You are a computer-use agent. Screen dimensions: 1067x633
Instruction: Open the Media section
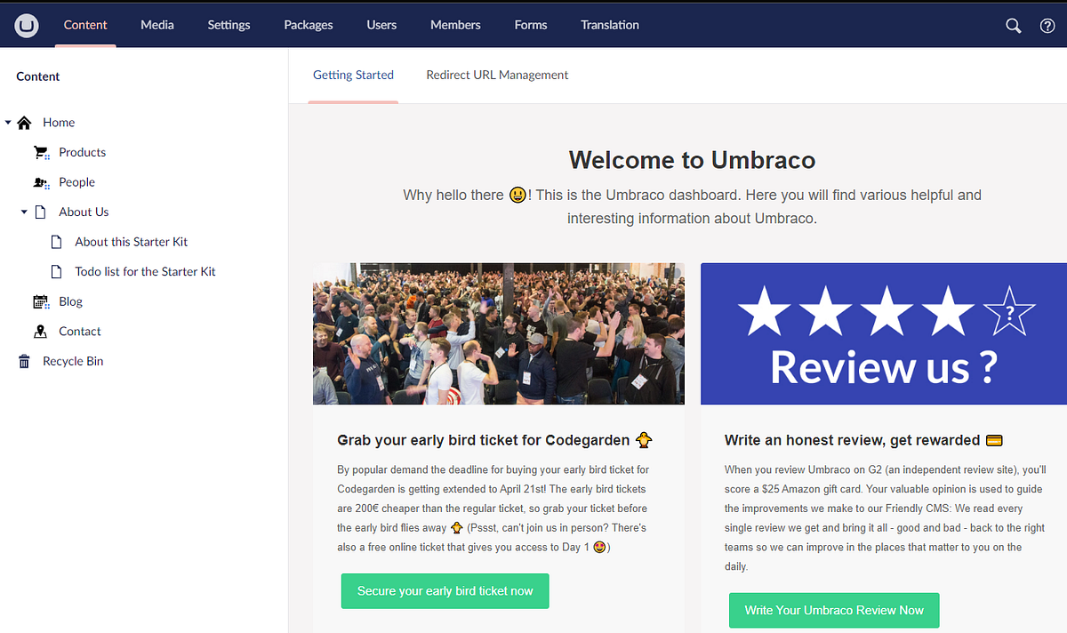(157, 25)
